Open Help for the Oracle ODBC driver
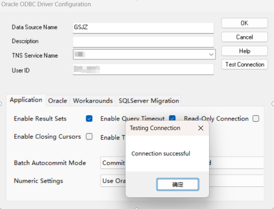Viewport: 274px width, 209px height. 244,51
